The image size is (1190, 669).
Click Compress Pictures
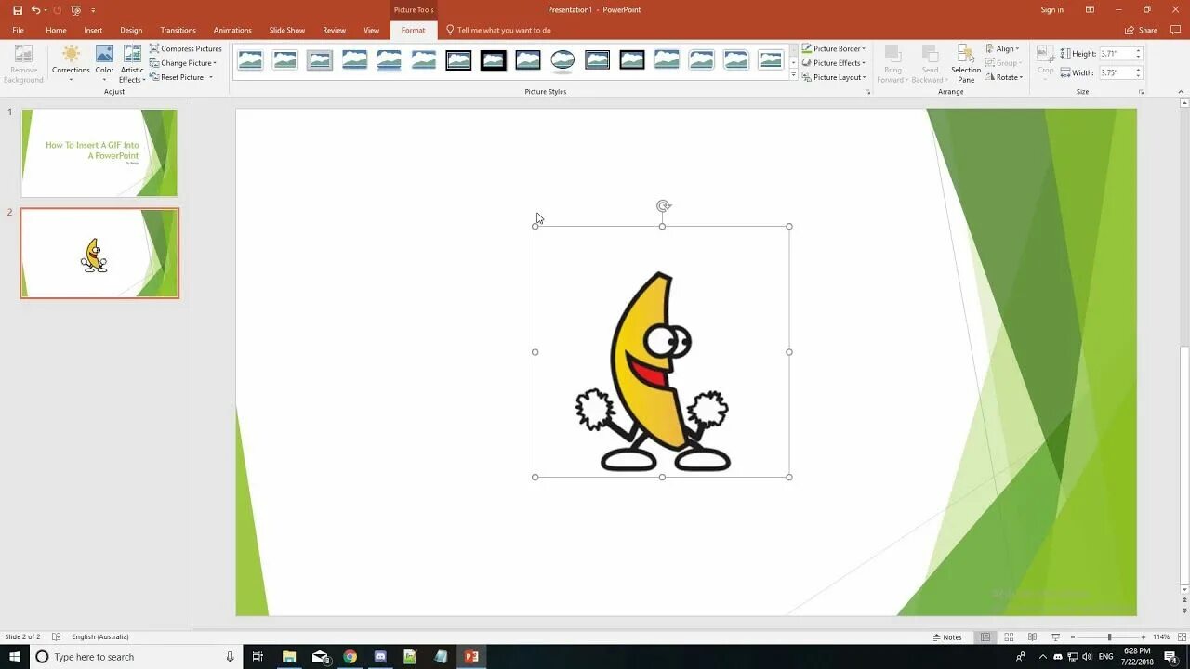[186, 48]
